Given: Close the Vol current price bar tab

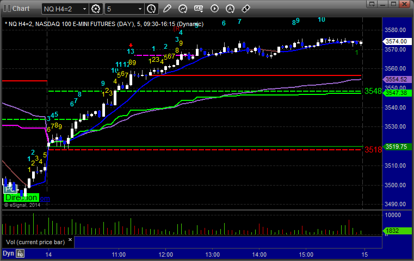Looking at the screenshot, I should pyautogui.click(x=70, y=240).
